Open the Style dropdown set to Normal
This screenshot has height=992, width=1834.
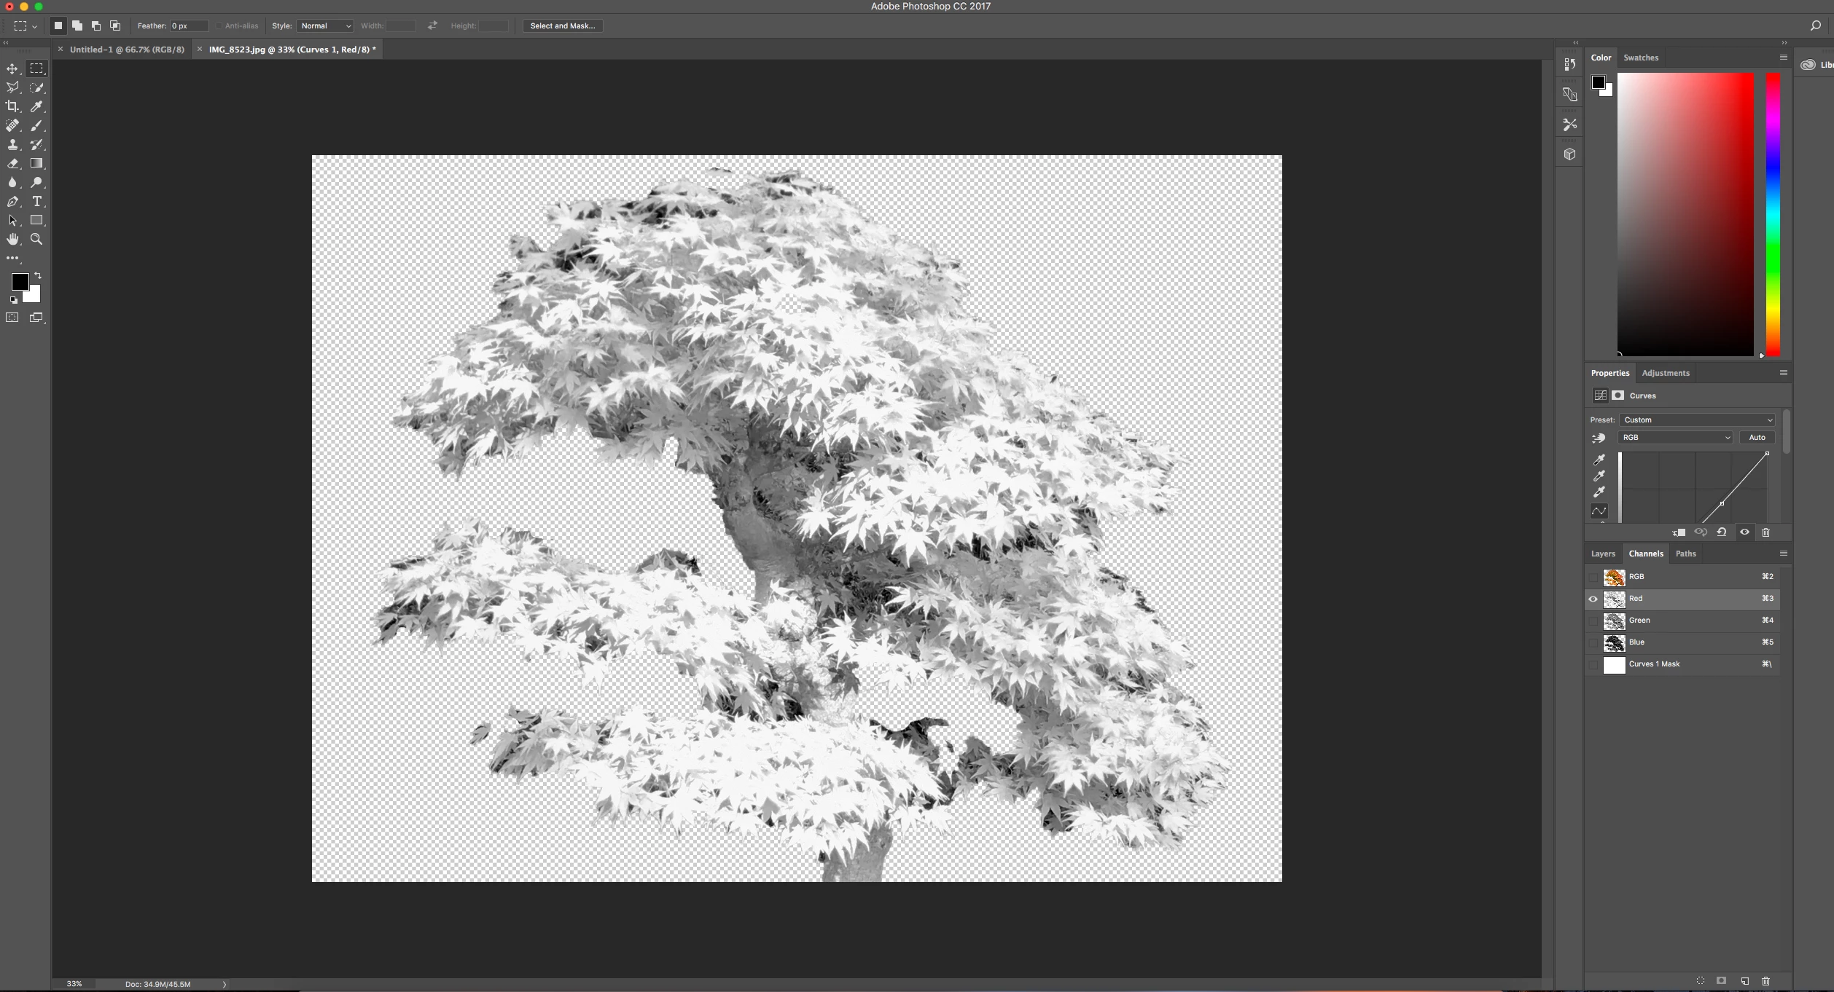point(325,25)
